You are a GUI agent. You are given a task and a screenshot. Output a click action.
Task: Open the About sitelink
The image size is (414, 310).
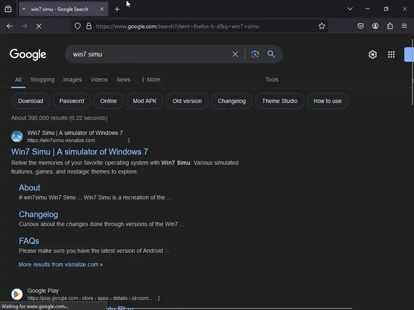pyautogui.click(x=30, y=188)
